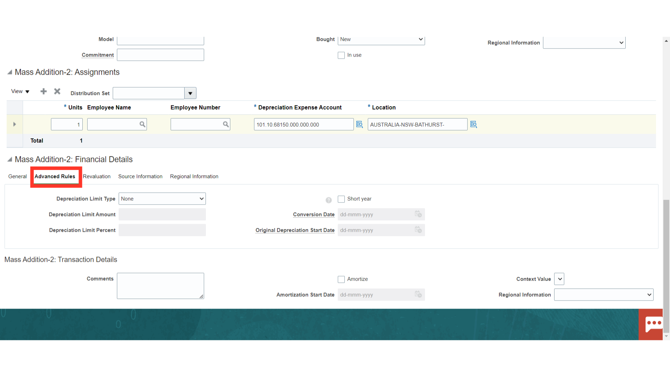Click the page vertical scrollbar thumb
This screenshot has width=670, height=377.
(x=666, y=266)
